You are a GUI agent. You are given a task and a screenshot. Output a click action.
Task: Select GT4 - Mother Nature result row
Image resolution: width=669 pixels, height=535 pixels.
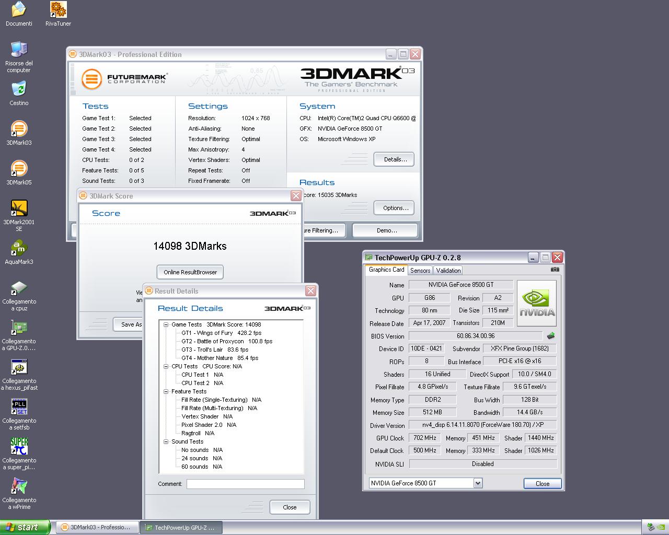pyautogui.click(x=220, y=358)
